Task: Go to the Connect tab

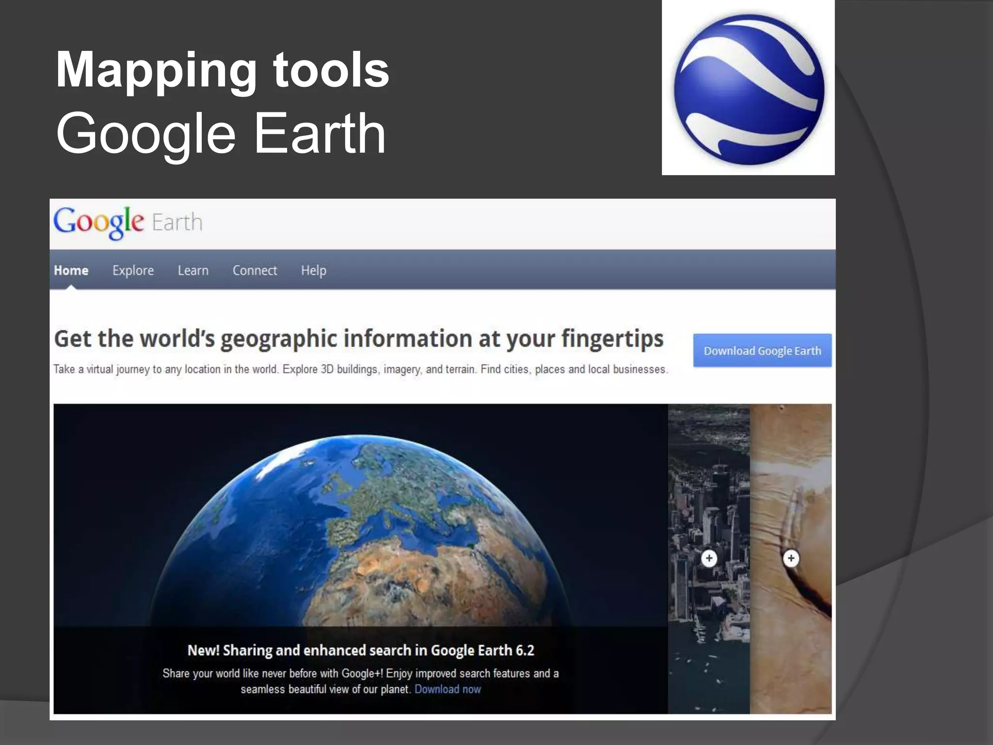Action: [x=255, y=270]
